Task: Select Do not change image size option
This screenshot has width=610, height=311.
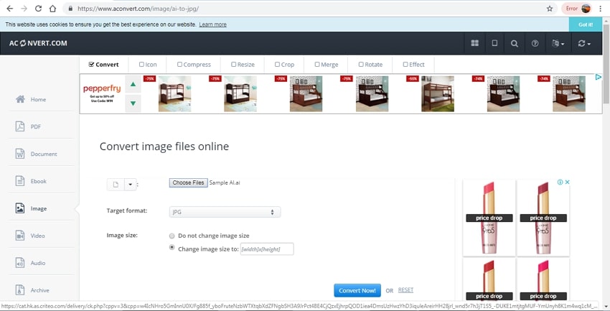Action: (x=172, y=236)
